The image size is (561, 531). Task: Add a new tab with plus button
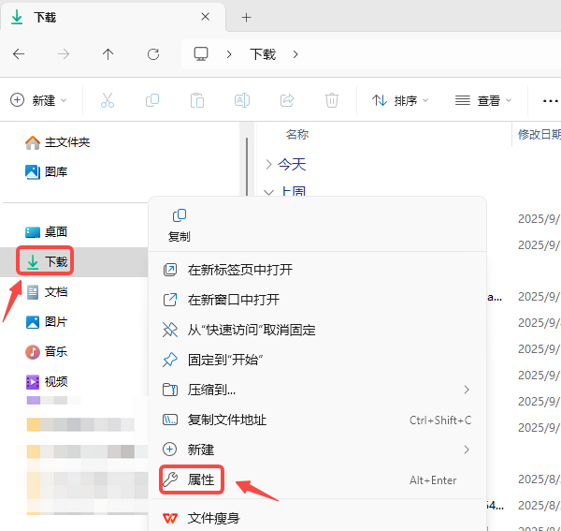[247, 17]
